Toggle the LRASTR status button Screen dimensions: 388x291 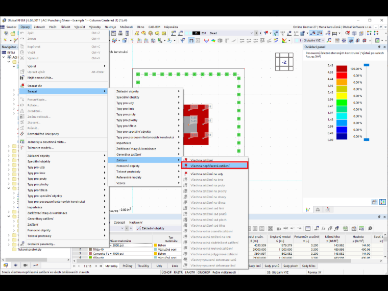click(x=190, y=272)
